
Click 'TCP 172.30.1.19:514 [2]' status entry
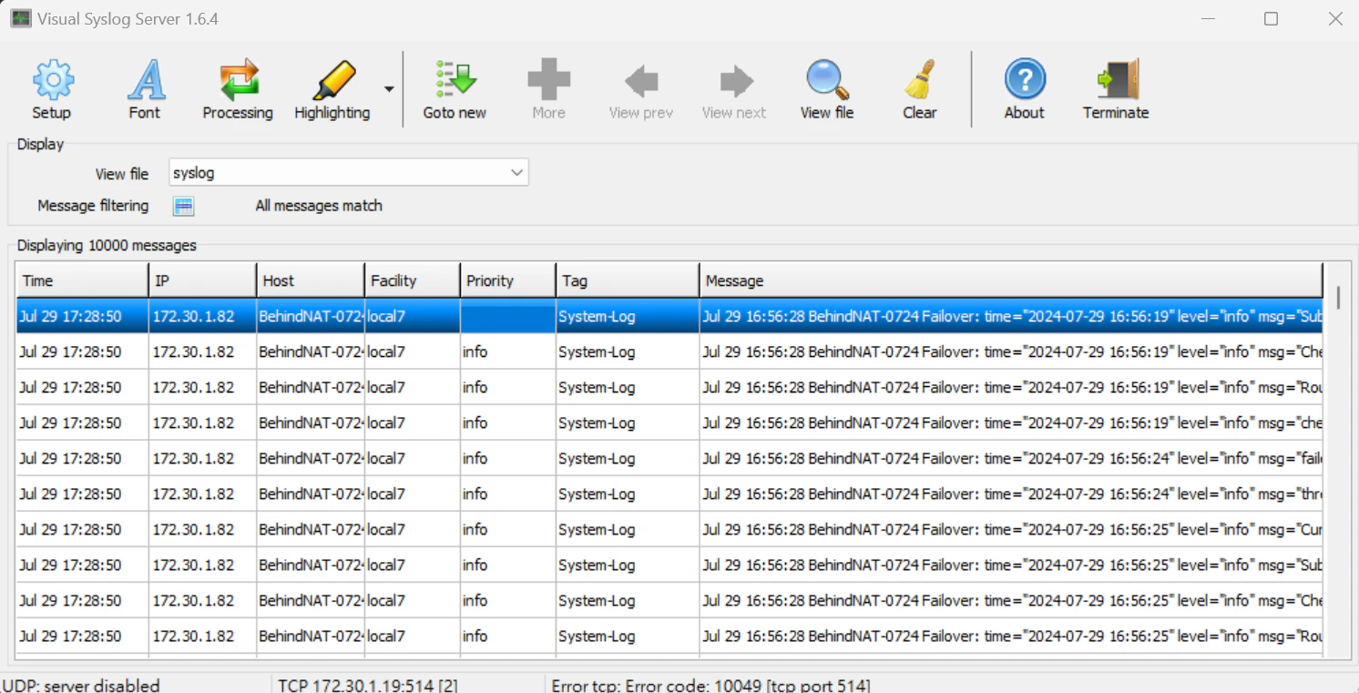coord(368,685)
